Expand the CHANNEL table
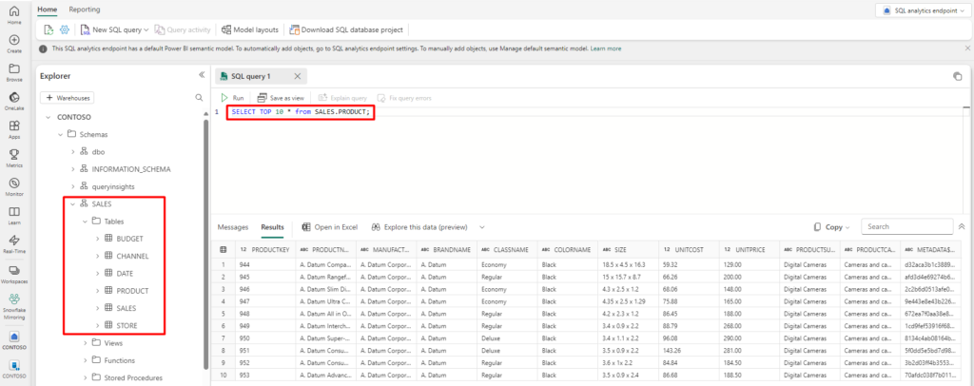 click(97, 256)
